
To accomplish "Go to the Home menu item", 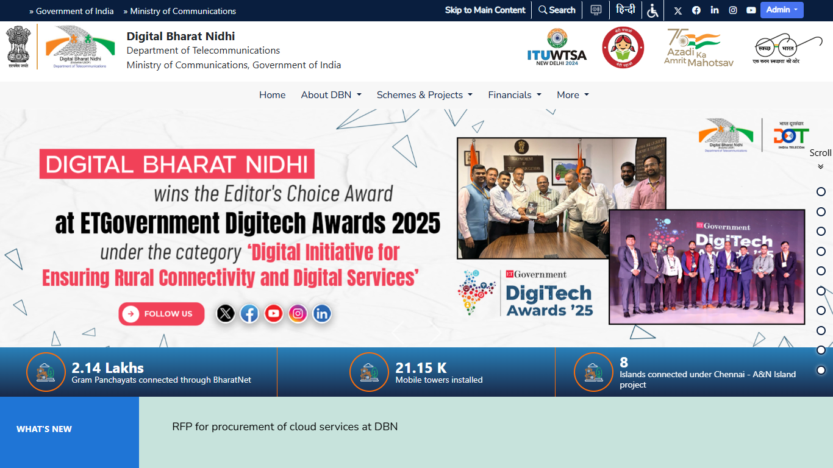I will pyautogui.click(x=272, y=95).
